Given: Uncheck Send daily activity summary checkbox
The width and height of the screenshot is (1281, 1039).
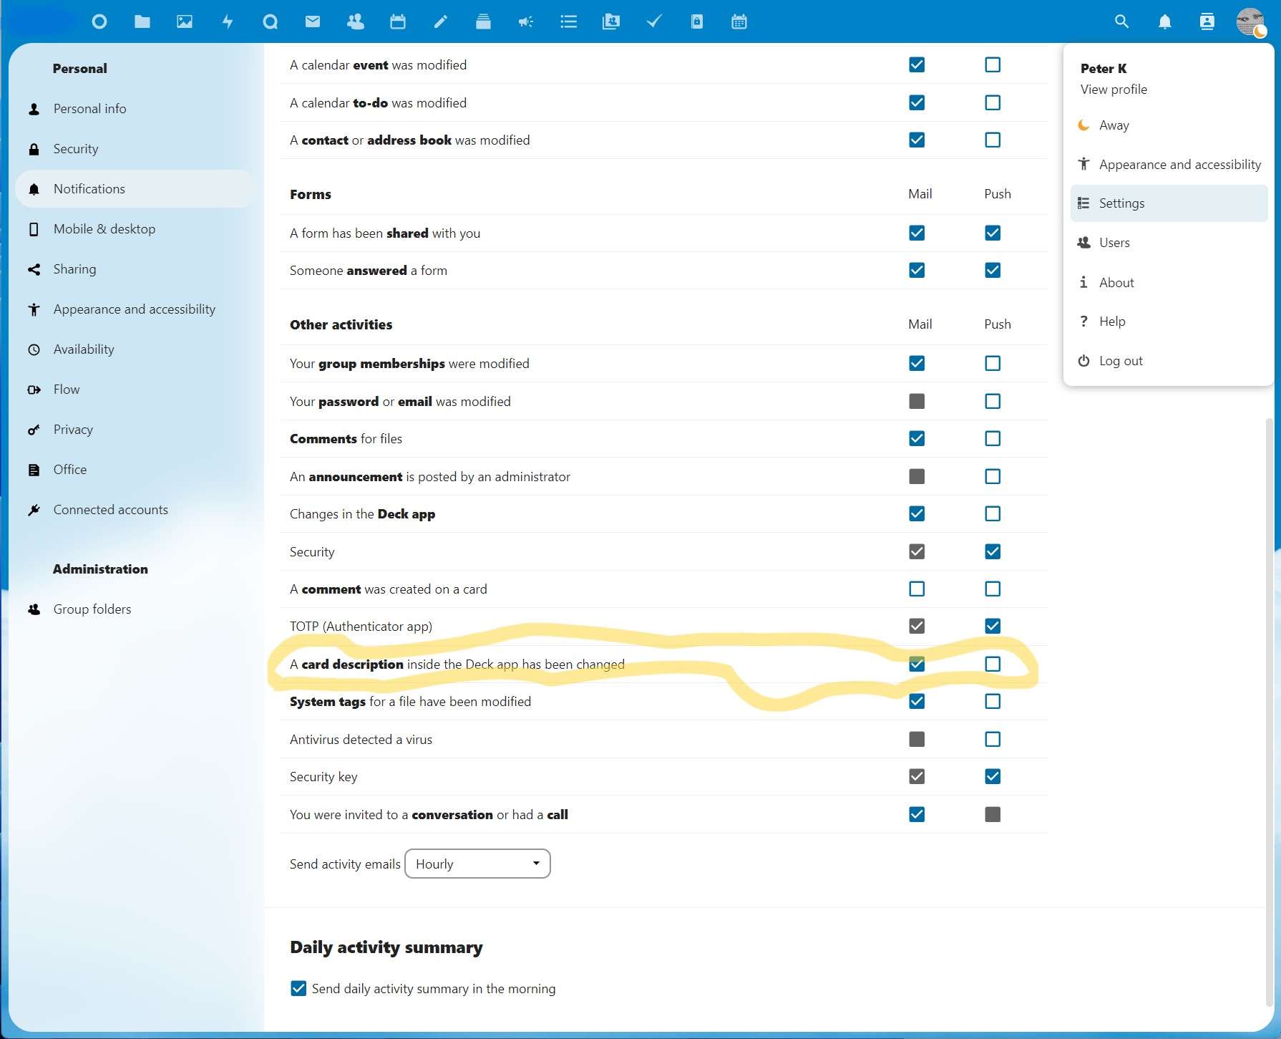Looking at the screenshot, I should (x=298, y=988).
